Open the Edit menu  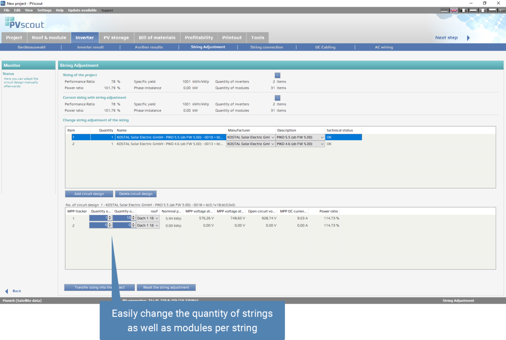[17, 10]
